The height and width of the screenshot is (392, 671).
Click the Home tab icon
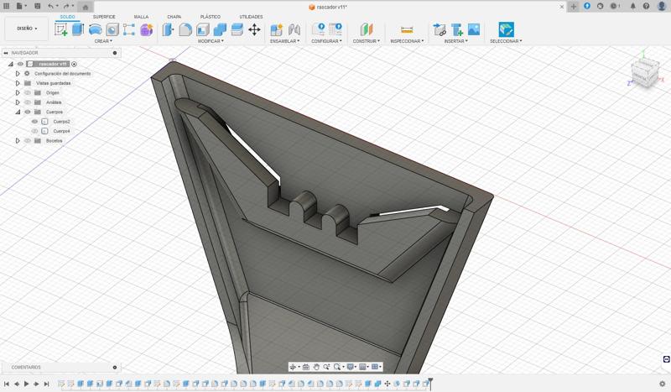coord(85,7)
